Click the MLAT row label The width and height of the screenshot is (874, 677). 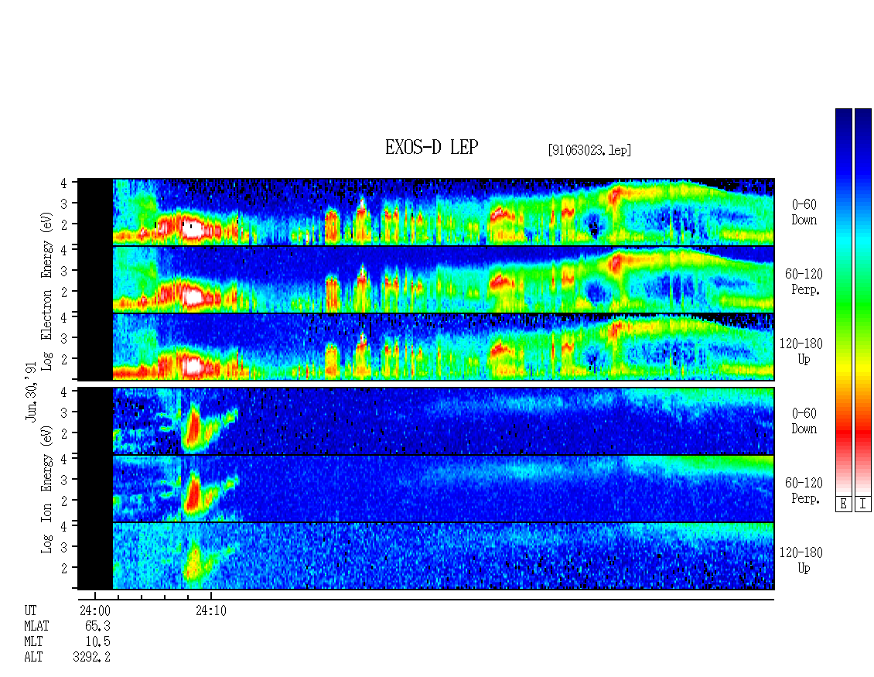36,626
